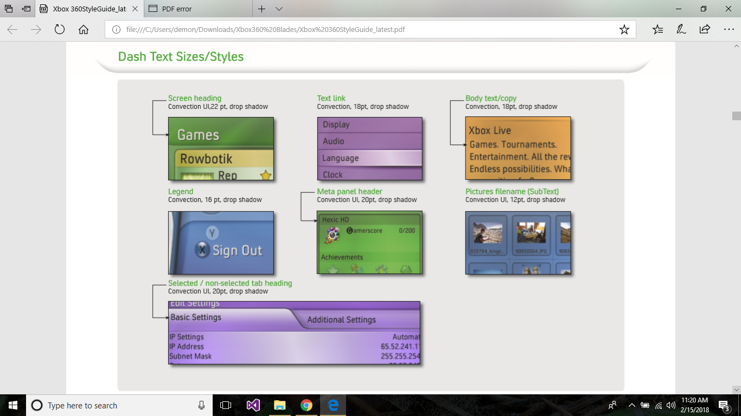Click the Share page icon
This screenshot has width=741, height=416.
click(705, 30)
